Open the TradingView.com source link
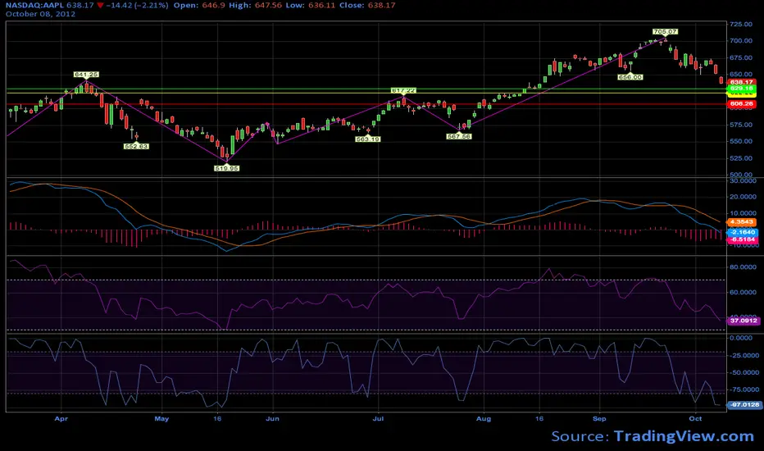This screenshot has height=451, width=764. (684, 436)
